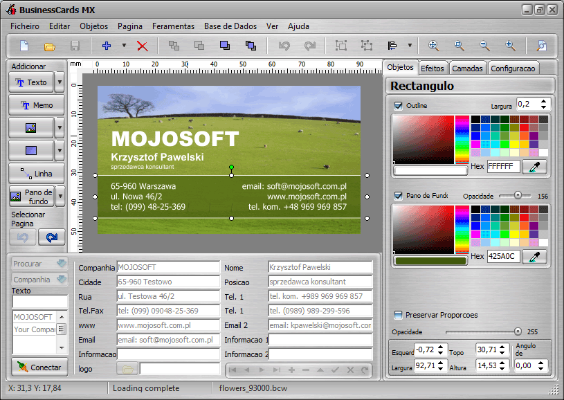564x400 pixels.
Task: Click the group objects icon
Action: pos(341,45)
